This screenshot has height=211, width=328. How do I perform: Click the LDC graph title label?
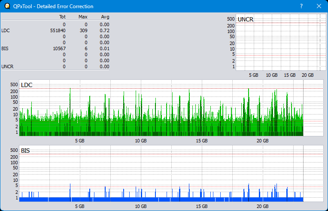click(27, 85)
